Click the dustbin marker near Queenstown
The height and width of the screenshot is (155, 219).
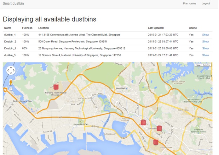click(x=156, y=142)
